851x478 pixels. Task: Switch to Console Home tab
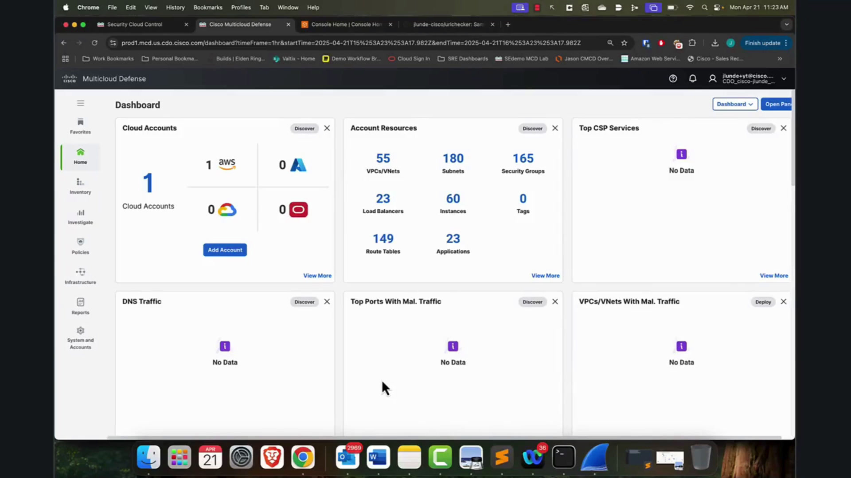click(346, 24)
